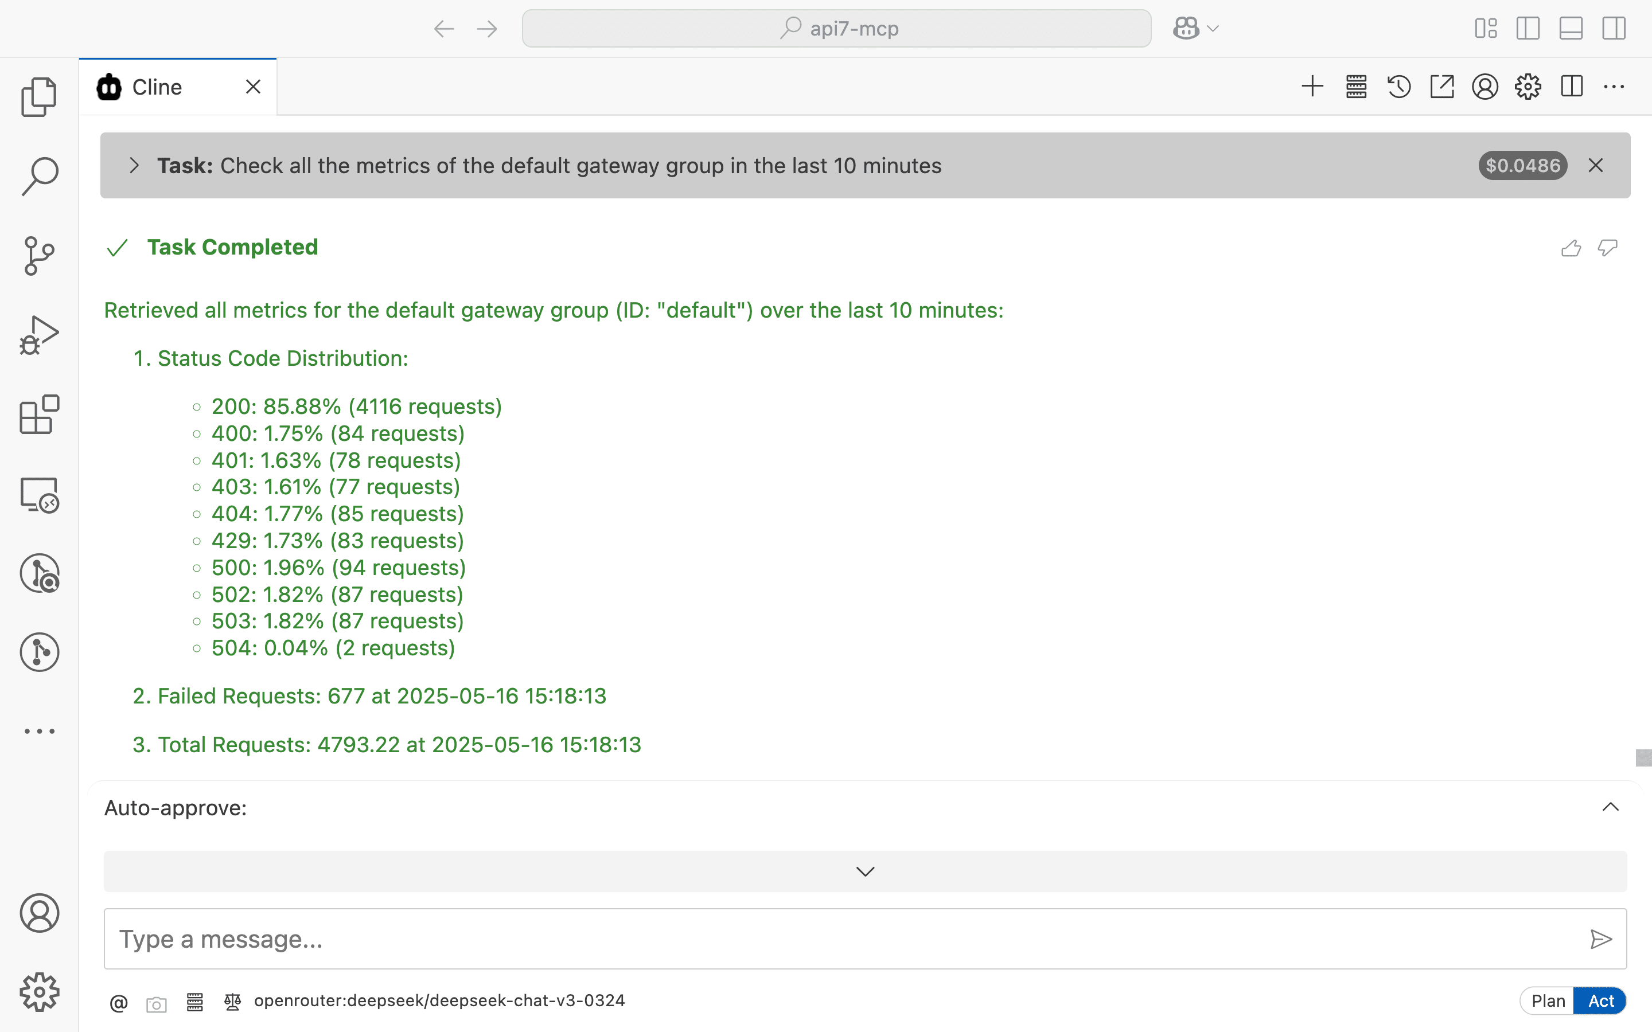Open Cline in a new editor tab

[x=1441, y=87]
